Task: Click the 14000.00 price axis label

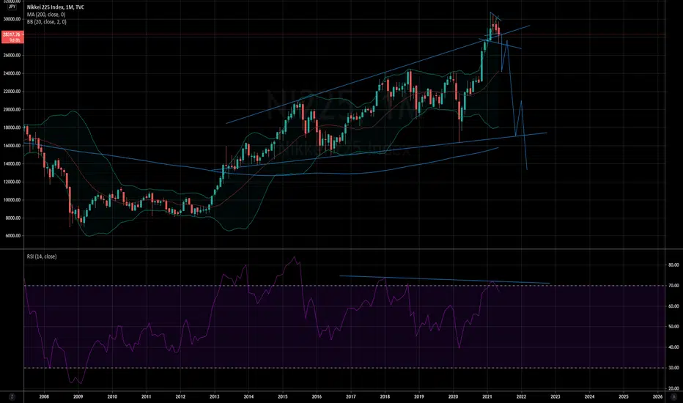Action: (12, 164)
